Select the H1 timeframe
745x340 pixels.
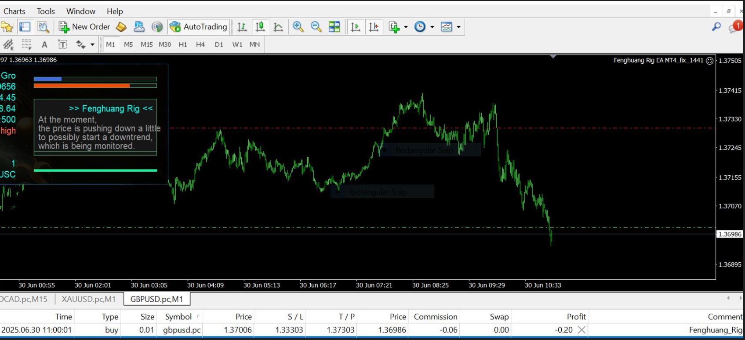coord(183,44)
